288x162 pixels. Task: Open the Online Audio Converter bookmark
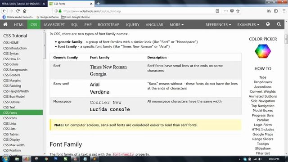(x=18, y=17)
